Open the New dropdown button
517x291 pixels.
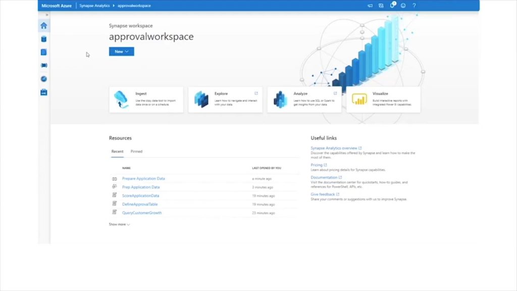point(122,52)
